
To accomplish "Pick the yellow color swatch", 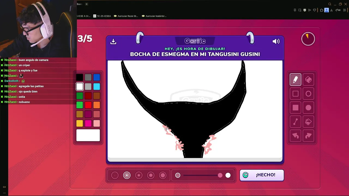I will pyautogui.click(x=79, y=124).
